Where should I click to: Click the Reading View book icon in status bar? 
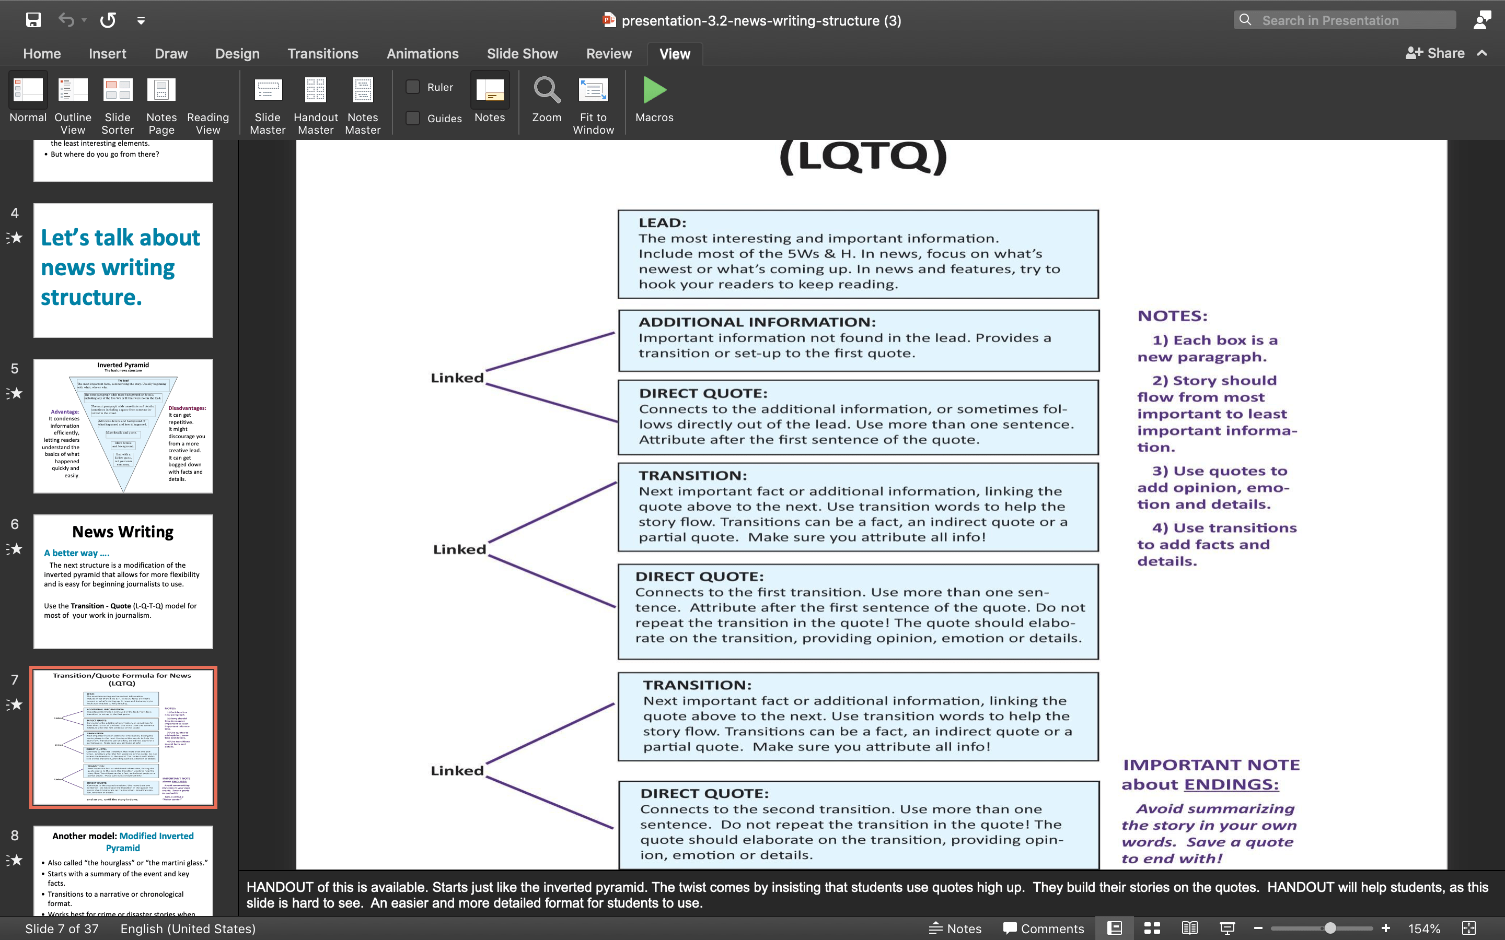coord(1189,928)
